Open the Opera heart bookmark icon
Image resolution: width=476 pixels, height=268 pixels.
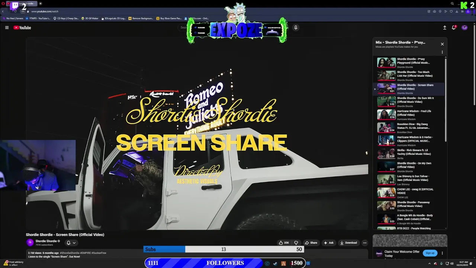(x=451, y=12)
